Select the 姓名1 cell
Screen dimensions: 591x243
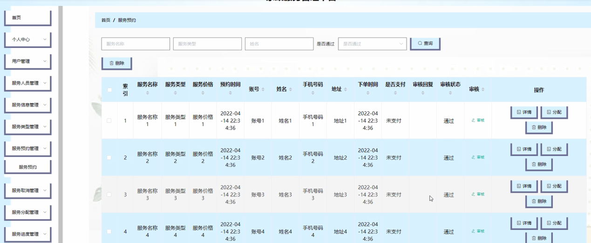tap(285, 121)
